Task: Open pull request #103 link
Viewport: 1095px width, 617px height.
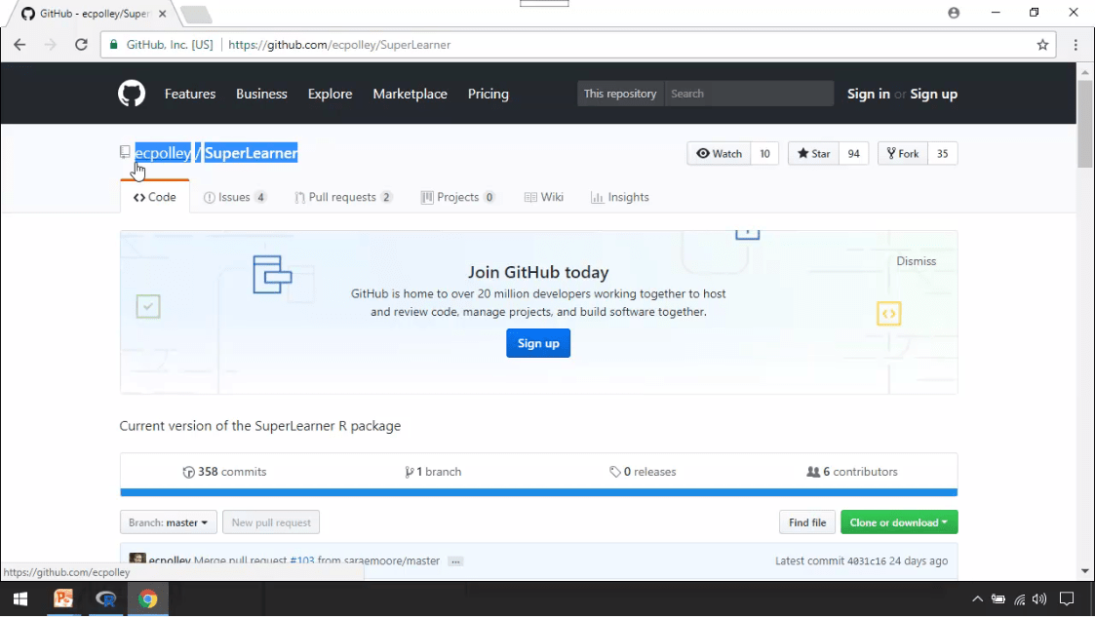Action: point(301,560)
